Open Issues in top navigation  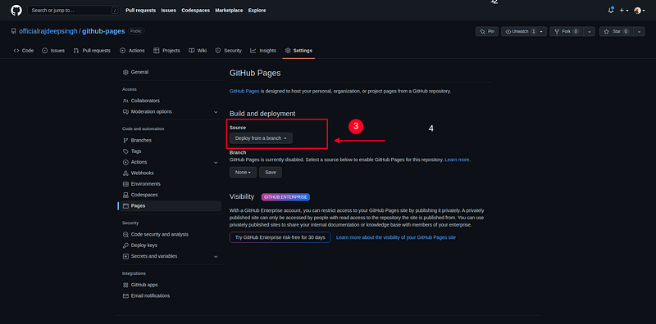coord(169,11)
